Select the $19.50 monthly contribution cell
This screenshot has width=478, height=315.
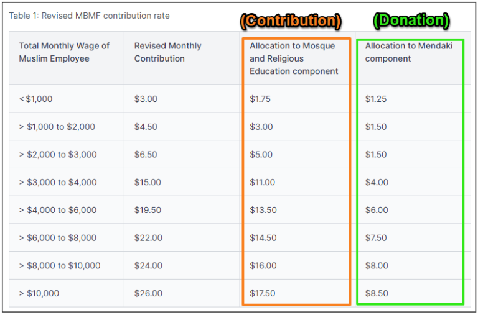pyautogui.click(x=148, y=210)
